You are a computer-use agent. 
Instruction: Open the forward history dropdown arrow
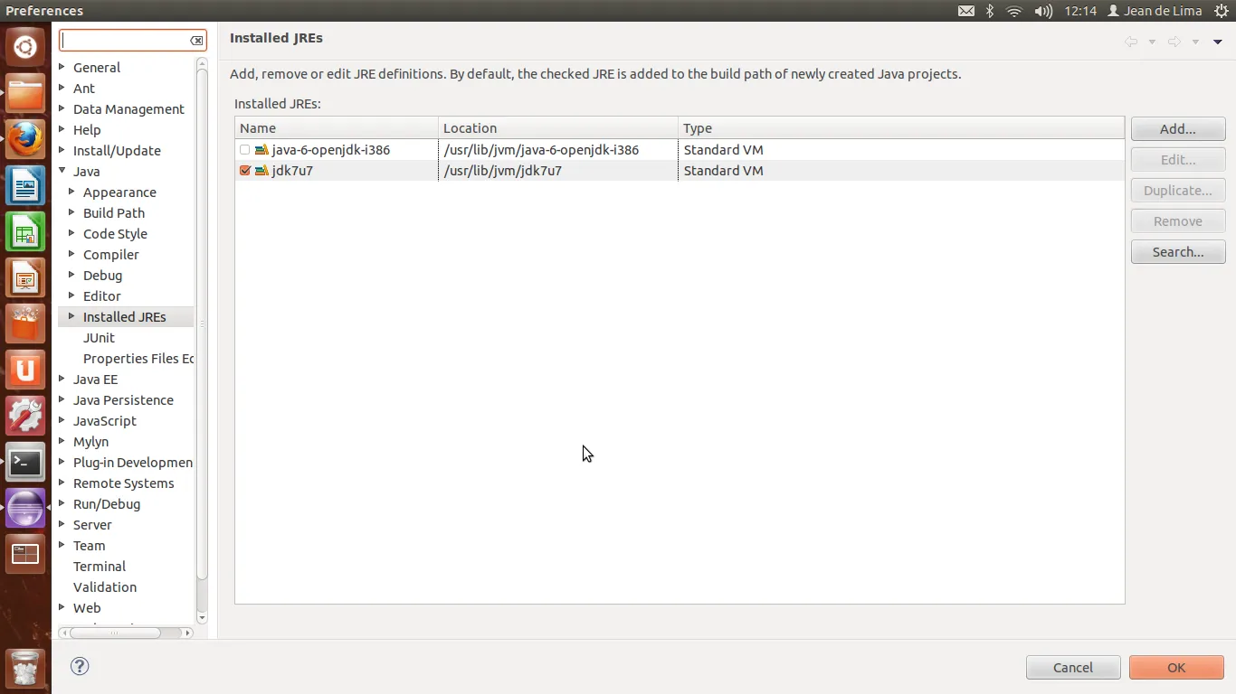pos(1195,42)
